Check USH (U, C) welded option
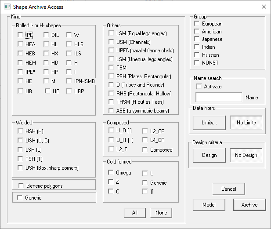The height and width of the screenshot is (229, 271). tap(20, 140)
